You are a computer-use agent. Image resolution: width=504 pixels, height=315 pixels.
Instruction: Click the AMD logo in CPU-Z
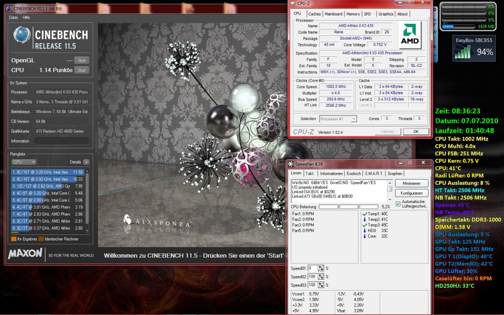pyautogui.click(x=410, y=35)
